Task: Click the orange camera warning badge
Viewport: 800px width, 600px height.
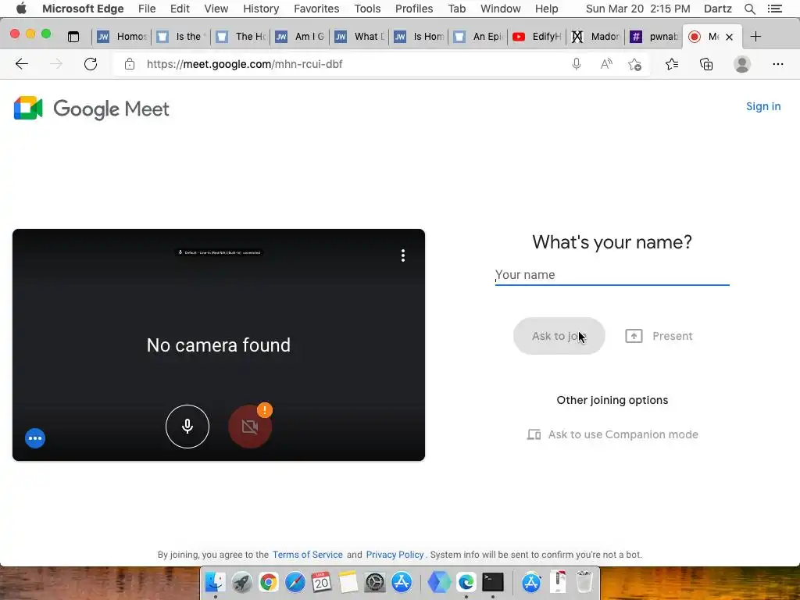Action: click(x=265, y=409)
